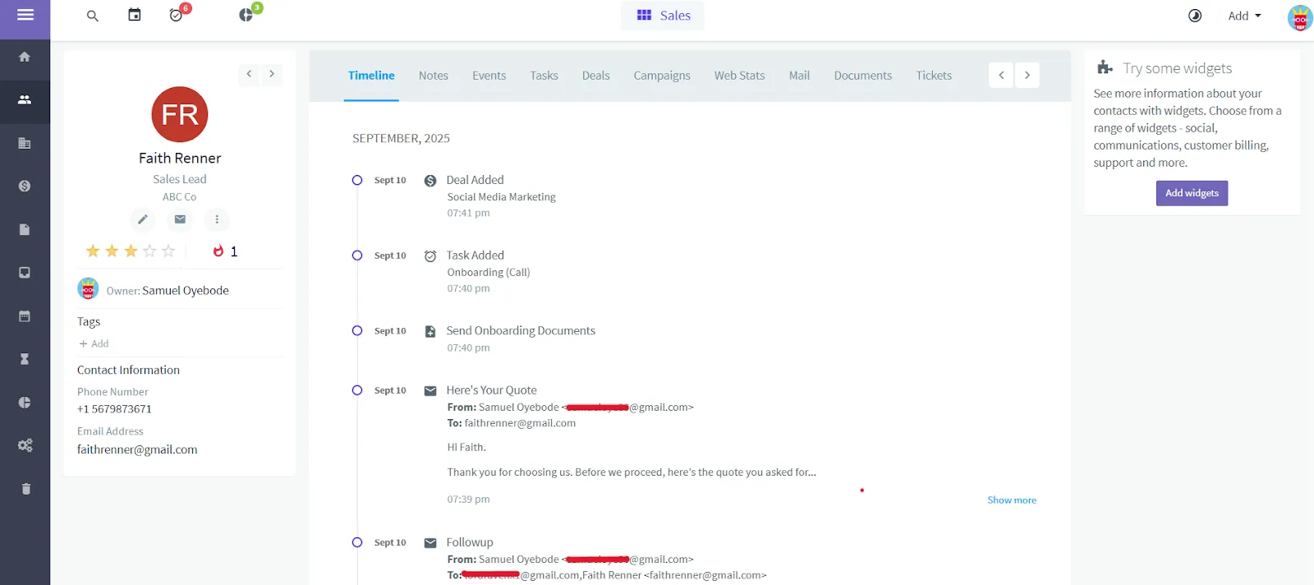Click the FR contact avatar
The width and height of the screenshot is (1314, 585).
coord(180,114)
